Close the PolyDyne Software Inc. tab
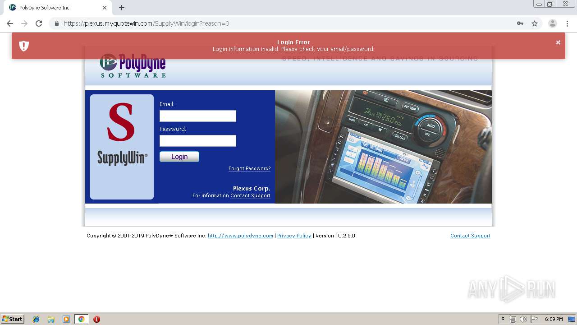Viewport: 577px width, 325px height. pyautogui.click(x=105, y=8)
